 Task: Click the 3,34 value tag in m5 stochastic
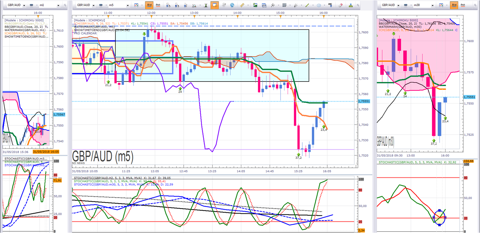click(361, 230)
